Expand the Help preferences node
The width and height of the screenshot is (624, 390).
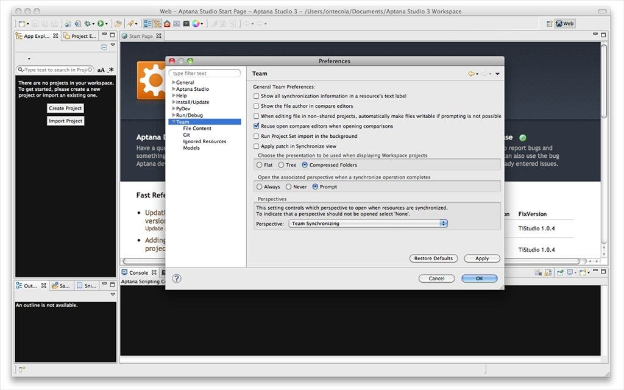[x=174, y=96]
